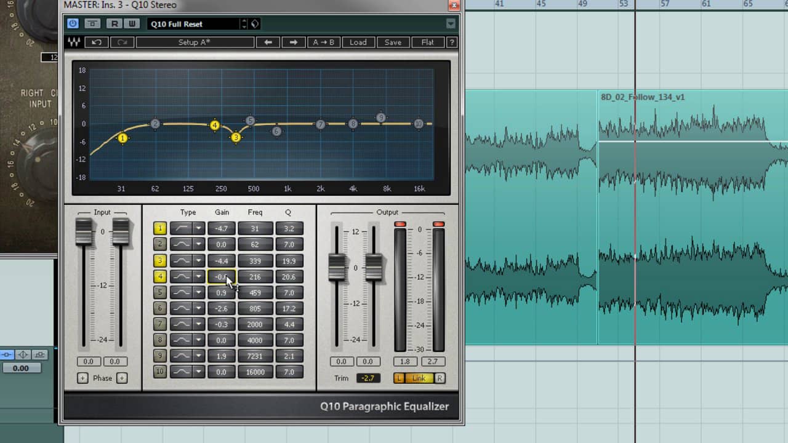Viewport: 788px width, 443px height.
Task: Open the Save menu
Action: point(393,42)
